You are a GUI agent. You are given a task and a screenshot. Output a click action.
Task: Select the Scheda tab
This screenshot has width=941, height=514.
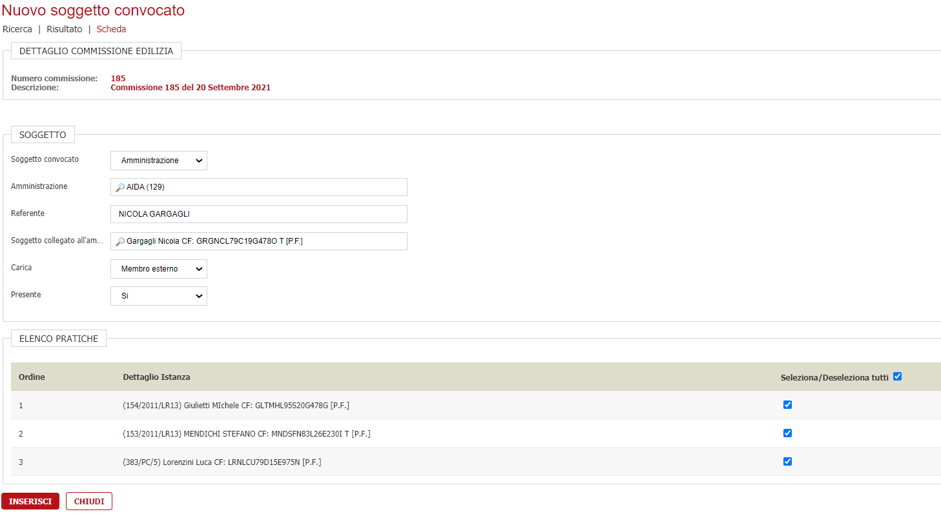coord(111,29)
